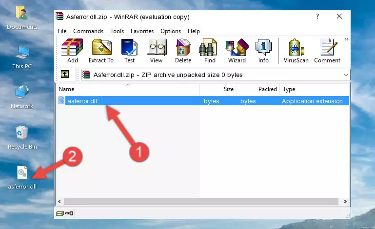Sort by the Name column header
Image resolution: width=375 pixels, height=229 pixels.
[128, 89]
